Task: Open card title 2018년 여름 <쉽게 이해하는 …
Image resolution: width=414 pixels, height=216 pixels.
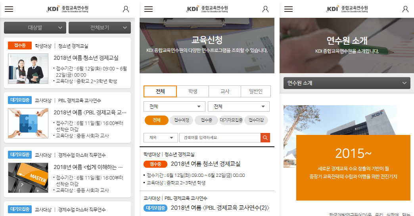Action: (88, 167)
